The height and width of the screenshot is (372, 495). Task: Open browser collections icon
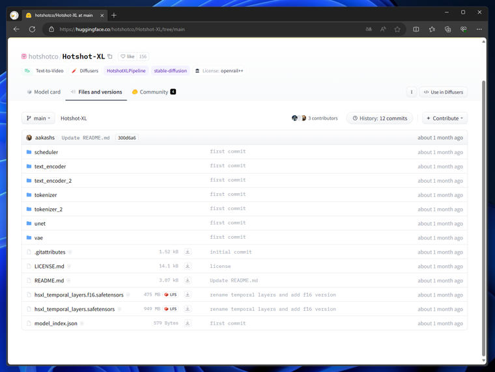(447, 29)
